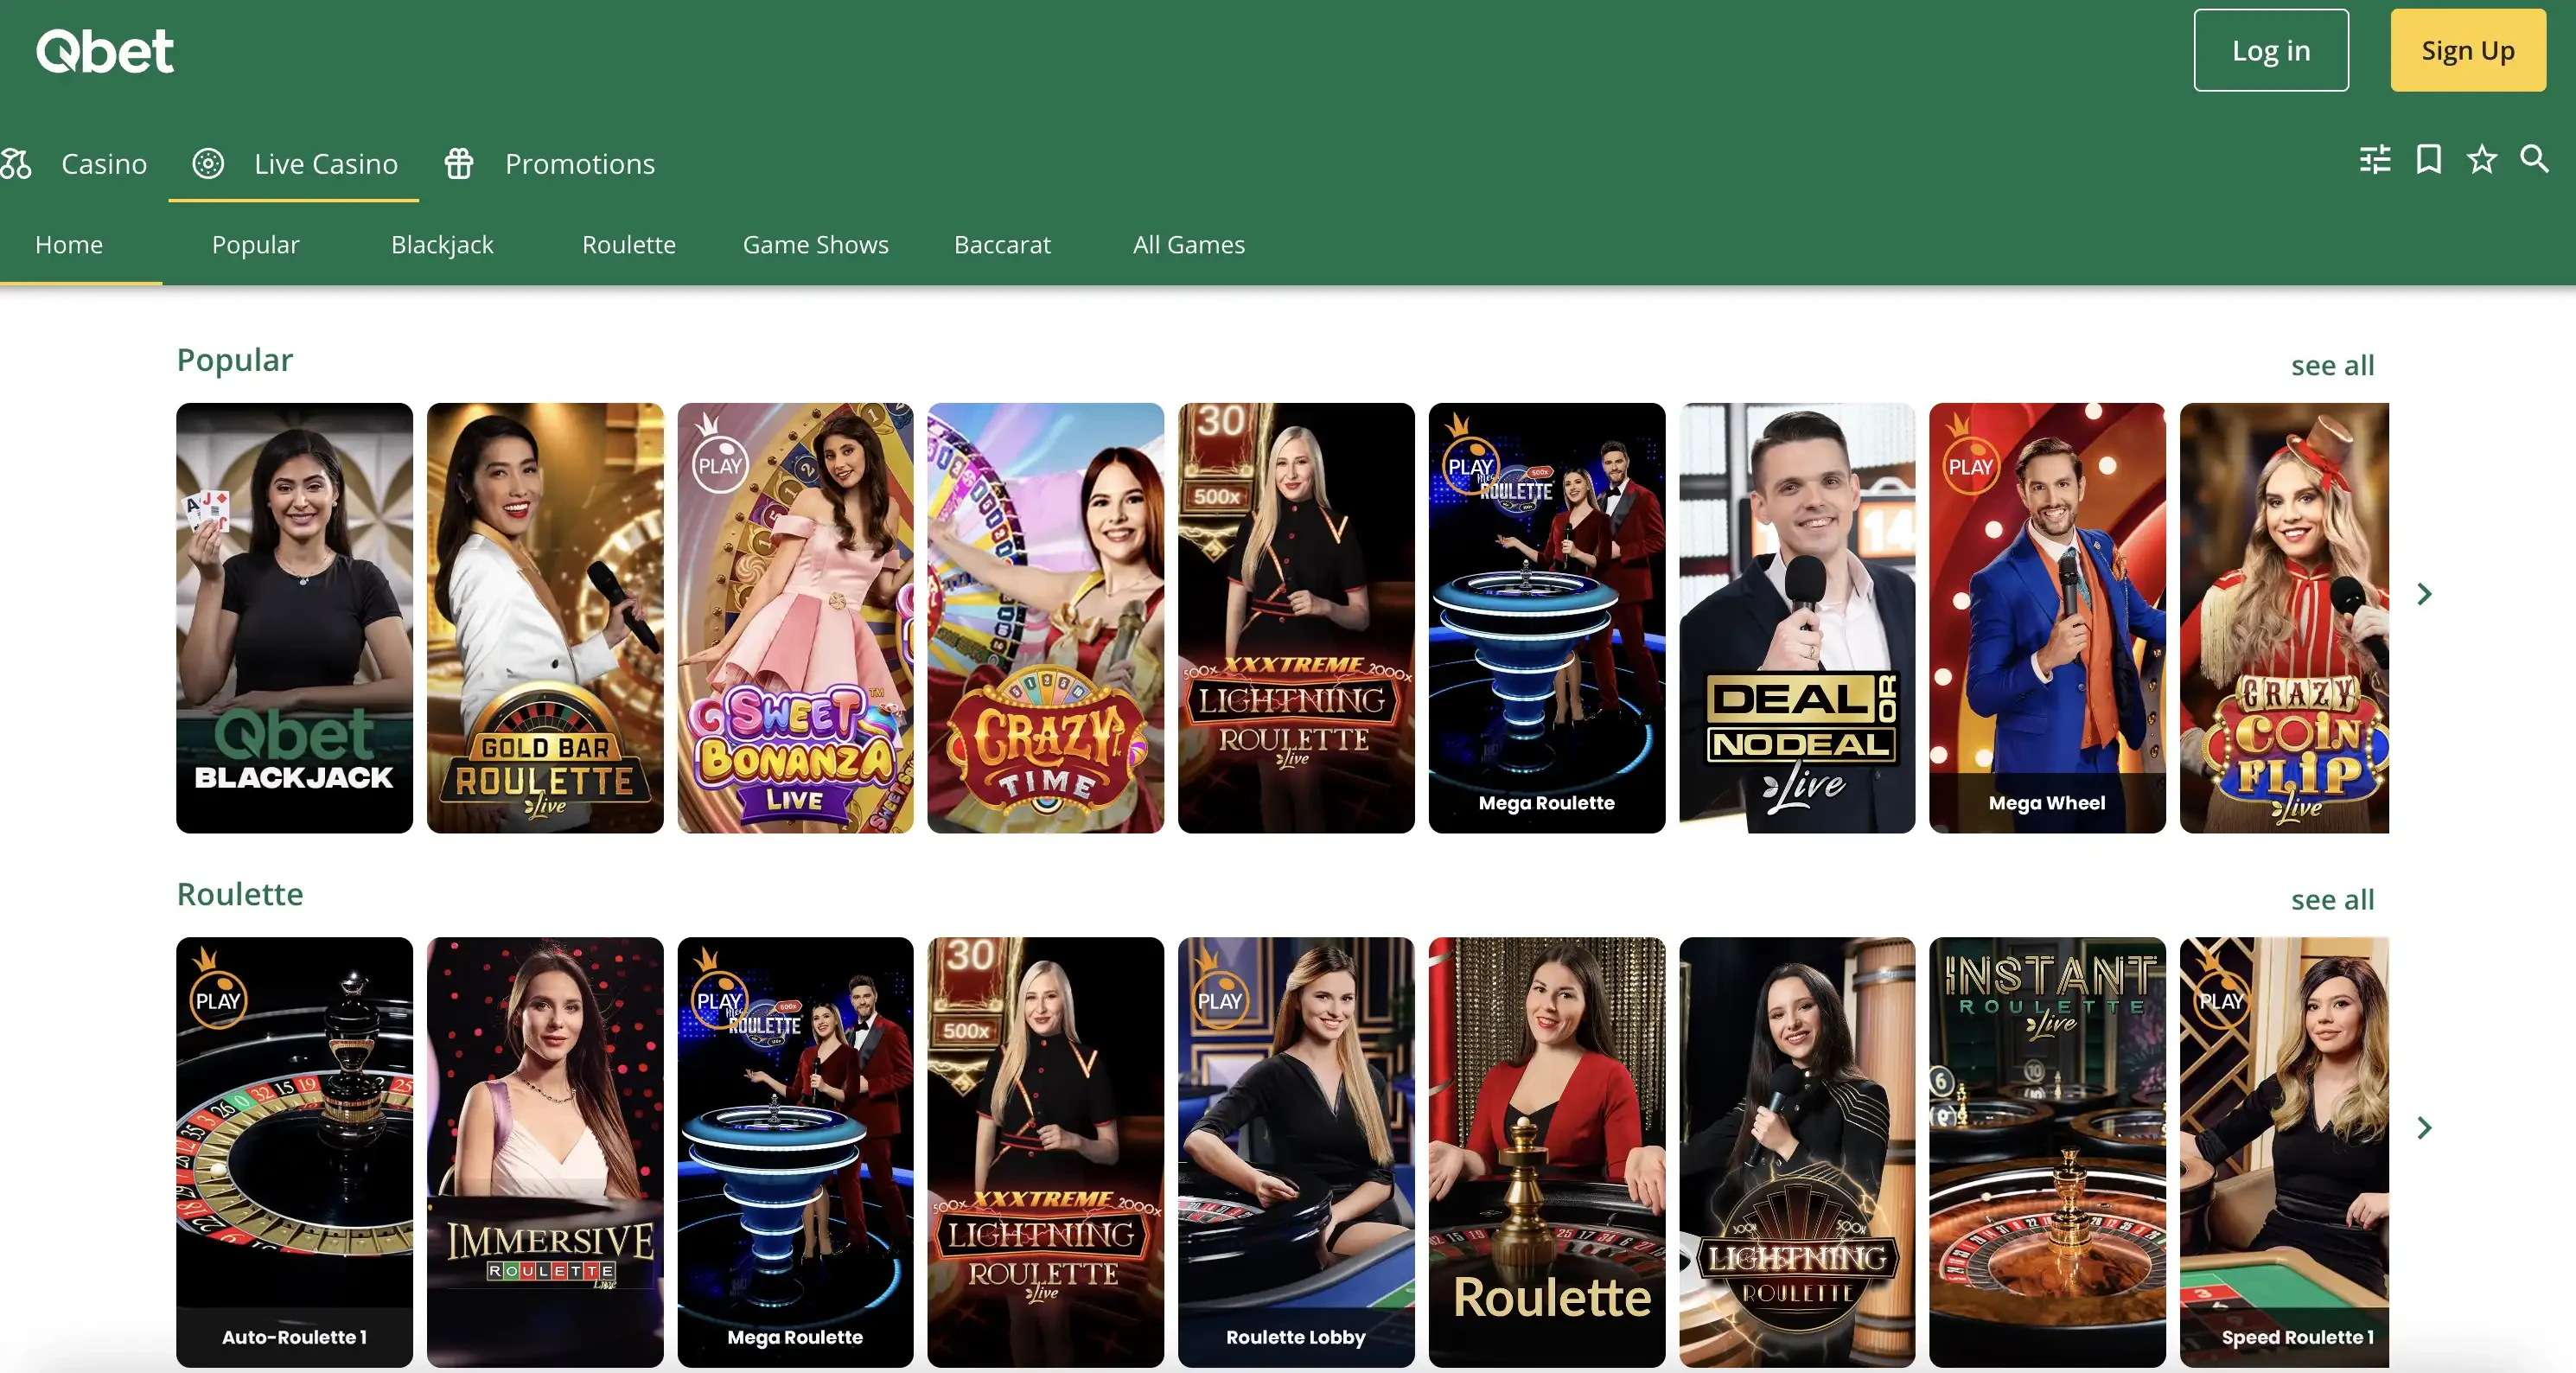Open the Auto-Roulette 1 game
Screen dimensions: 2576x1373
tap(294, 1151)
